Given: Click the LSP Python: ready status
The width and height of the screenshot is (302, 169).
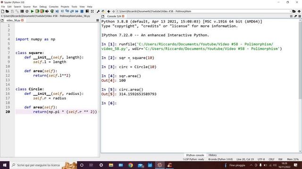Looking at the screenshot, I should [193, 160].
